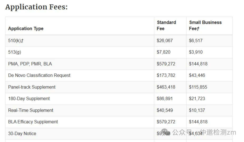Click the $173,782 De Novo standard fee
The width and height of the screenshot is (244, 142).
(x=166, y=75)
